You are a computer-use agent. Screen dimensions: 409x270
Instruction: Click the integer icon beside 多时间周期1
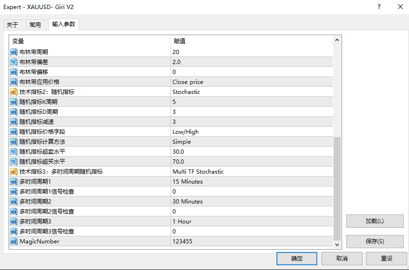(x=14, y=181)
